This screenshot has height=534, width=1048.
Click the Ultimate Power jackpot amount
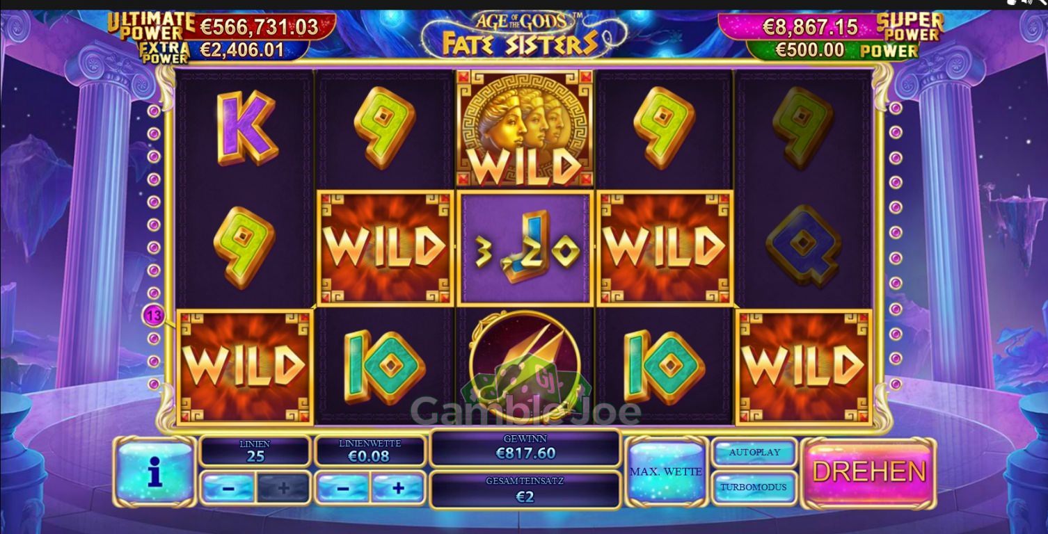(259, 27)
